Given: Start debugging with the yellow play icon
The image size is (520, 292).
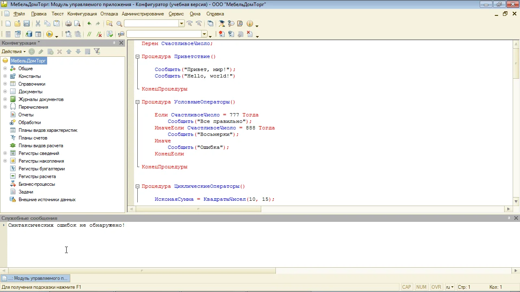Looking at the screenshot, I should pyautogui.click(x=50, y=34).
